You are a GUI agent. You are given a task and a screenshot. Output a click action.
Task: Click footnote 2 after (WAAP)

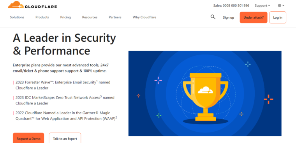(116, 118)
